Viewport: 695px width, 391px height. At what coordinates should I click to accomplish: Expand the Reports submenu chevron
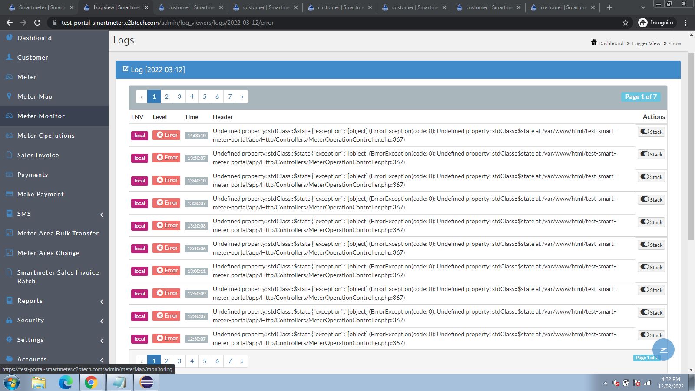[x=102, y=302]
